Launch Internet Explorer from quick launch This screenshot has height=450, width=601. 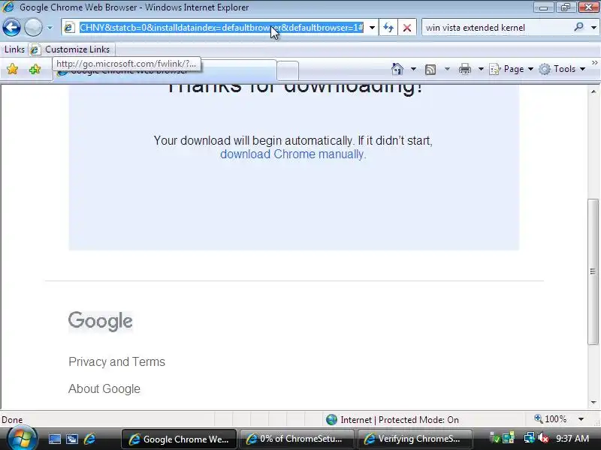pyautogui.click(x=89, y=439)
